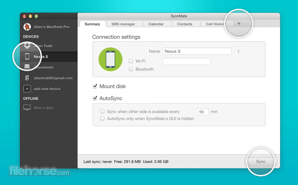This screenshot has height=185, width=298.
Task: Click the Google icon next to allantodd8@gmail.com
Action: 27,78
